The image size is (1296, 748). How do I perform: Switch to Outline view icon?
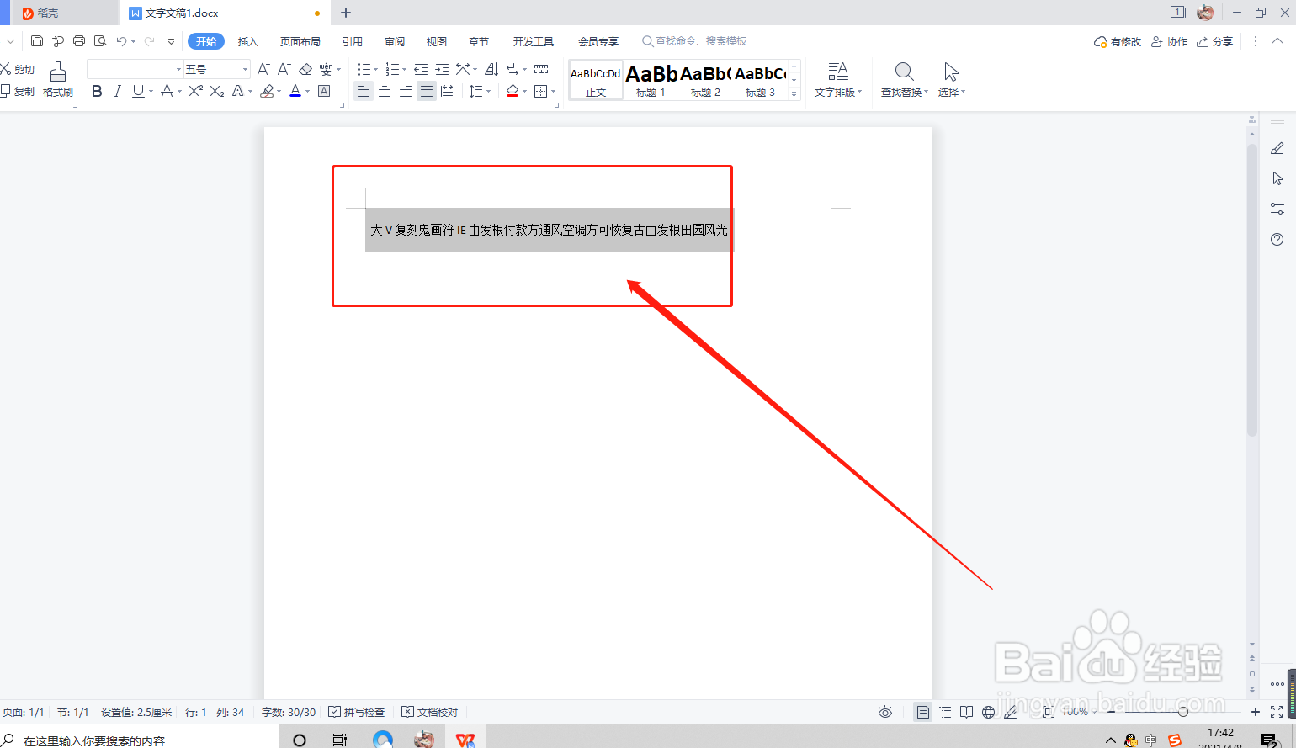pyautogui.click(x=945, y=712)
